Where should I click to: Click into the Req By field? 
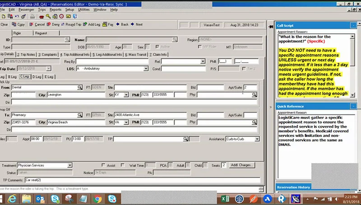[112, 61]
